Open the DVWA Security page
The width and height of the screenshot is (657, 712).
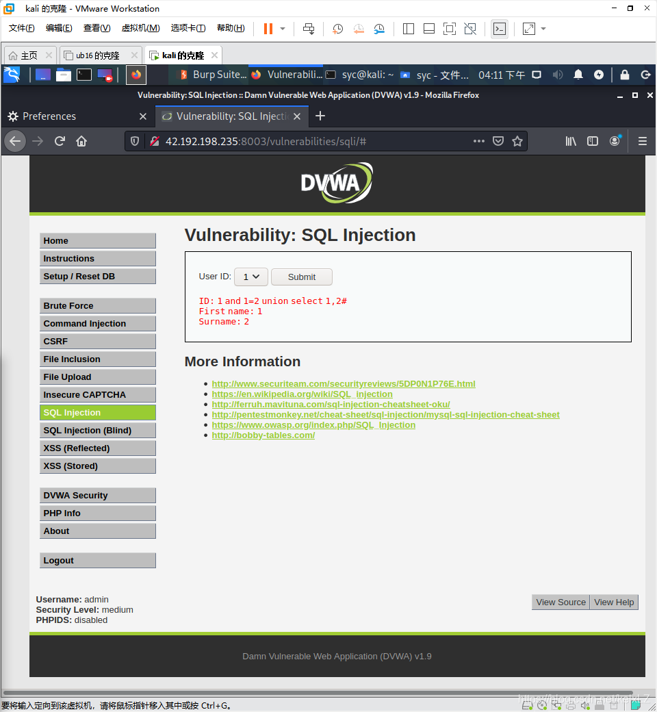(98, 496)
